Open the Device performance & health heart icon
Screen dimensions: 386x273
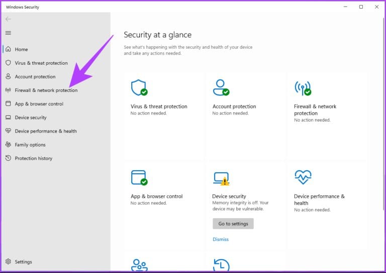tap(303, 177)
